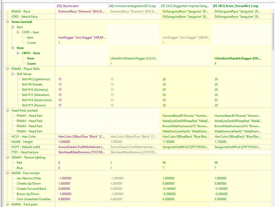275x207 pixels.
Task: Click bold LItemEnchDaedricDagger in Actor_Deconflict column
Action: tap(237, 58)
